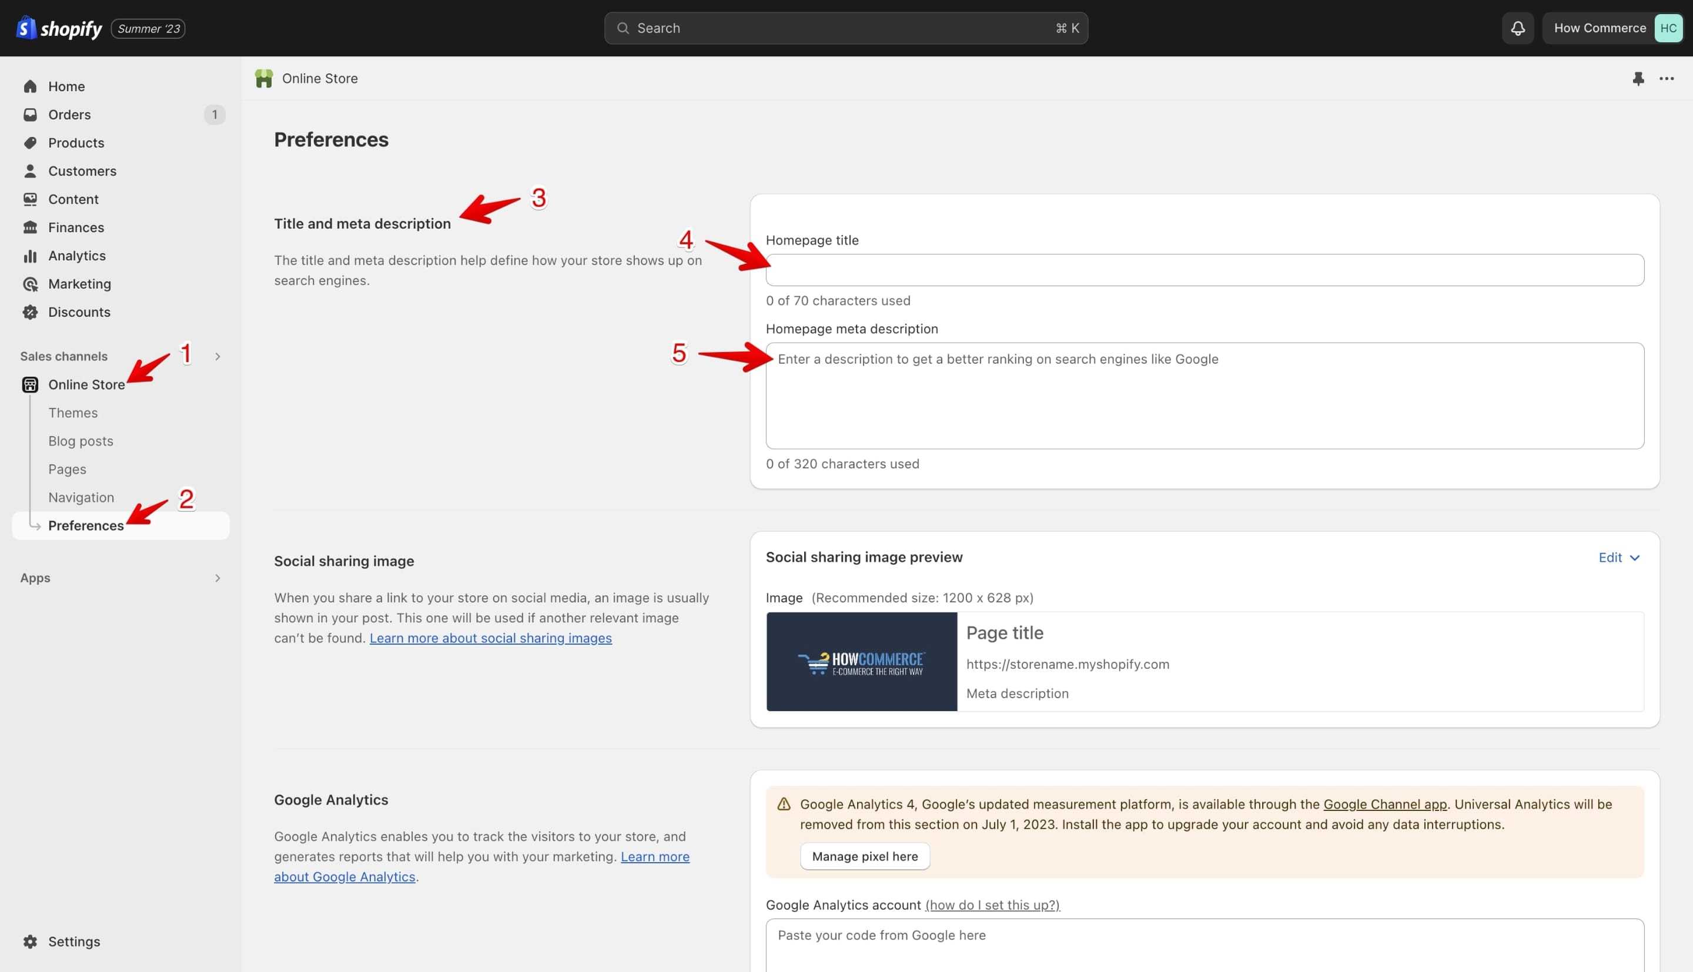The width and height of the screenshot is (1693, 972).
Task: Open Discounts in the sidebar
Action: point(121,312)
